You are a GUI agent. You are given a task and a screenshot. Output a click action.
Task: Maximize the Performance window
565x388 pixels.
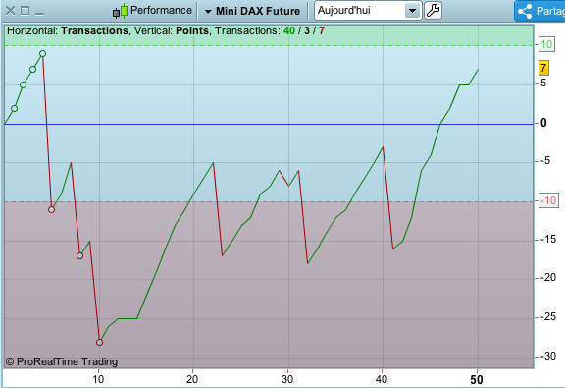25,11
